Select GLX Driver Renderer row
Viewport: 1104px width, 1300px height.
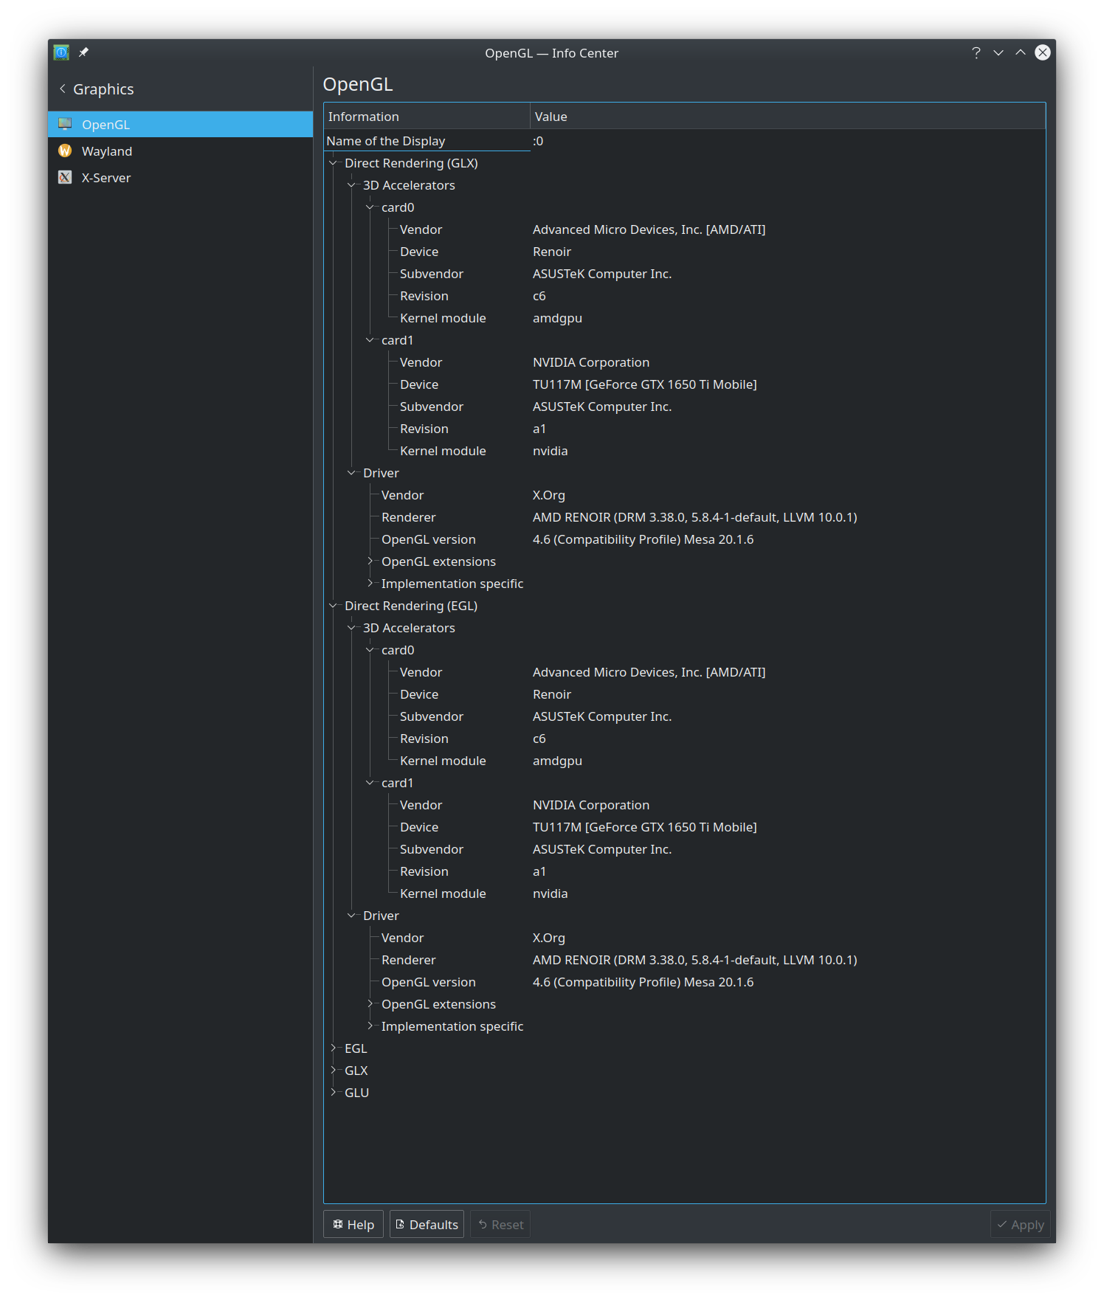(685, 517)
